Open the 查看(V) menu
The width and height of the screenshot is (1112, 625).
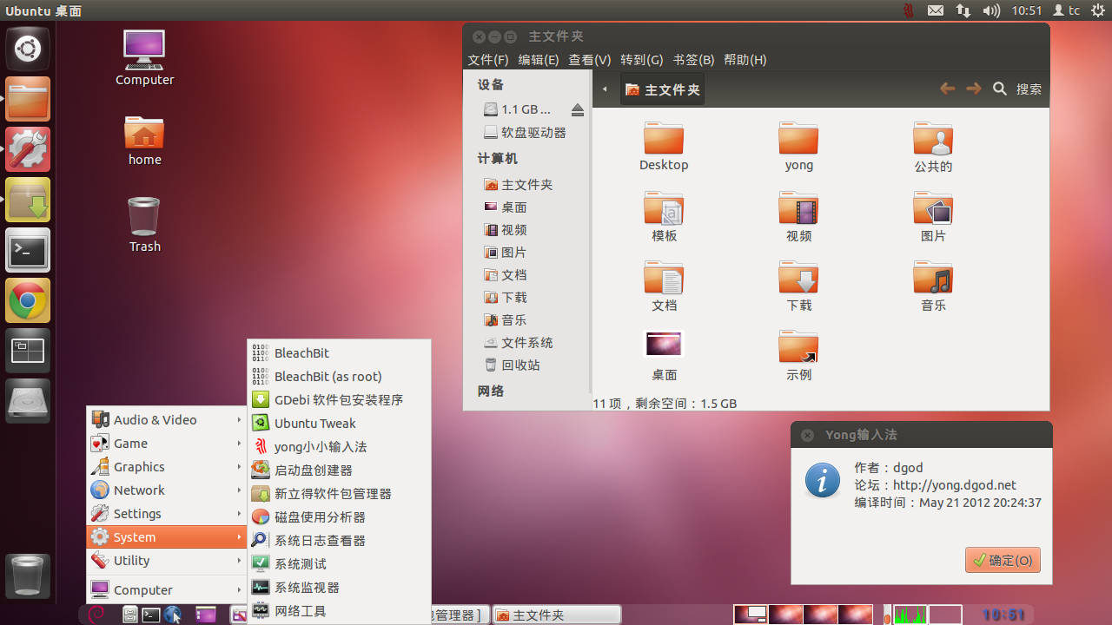click(x=590, y=60)
